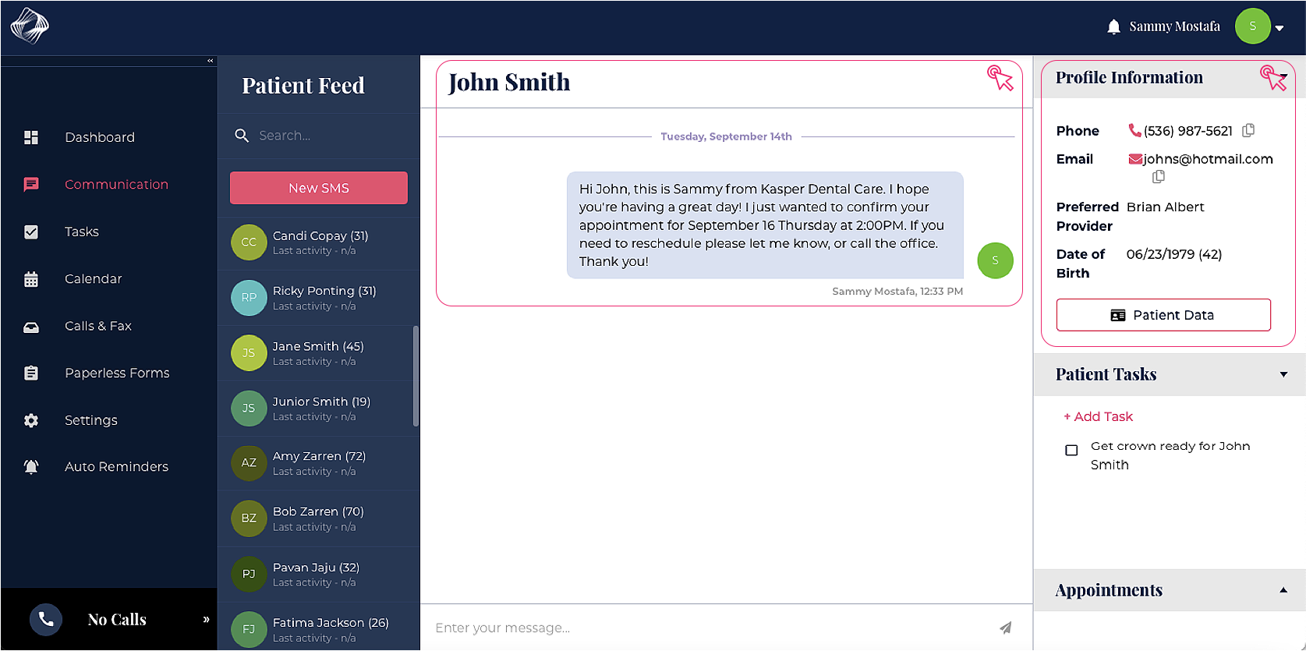Click the magnifier icon in Patient Feed

(x=242, y=136)
